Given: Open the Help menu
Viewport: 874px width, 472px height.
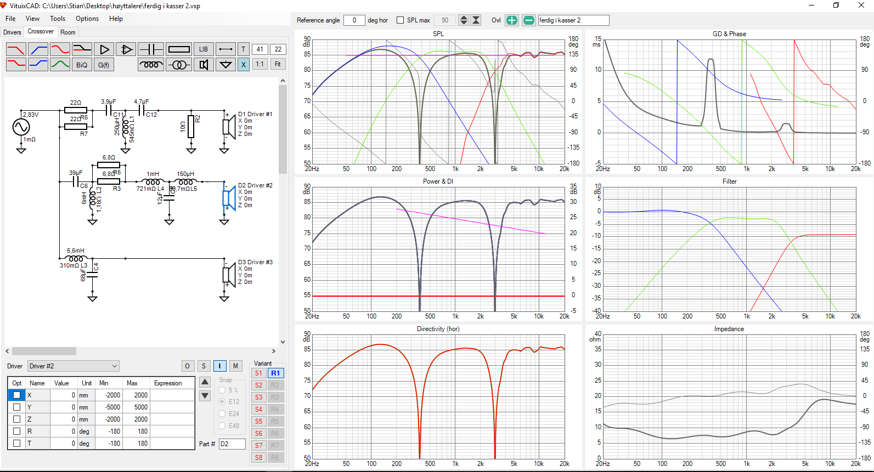Looking at the screenshot, I should click(116, 19).
